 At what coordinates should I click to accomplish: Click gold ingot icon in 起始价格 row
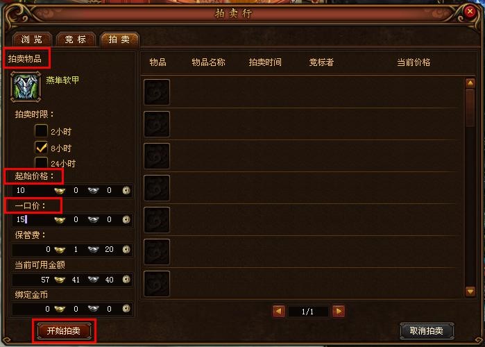tap(60, 191)
